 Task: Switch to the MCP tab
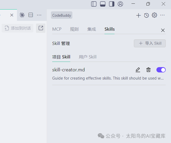pyautogui.click(x=57, y=29)
